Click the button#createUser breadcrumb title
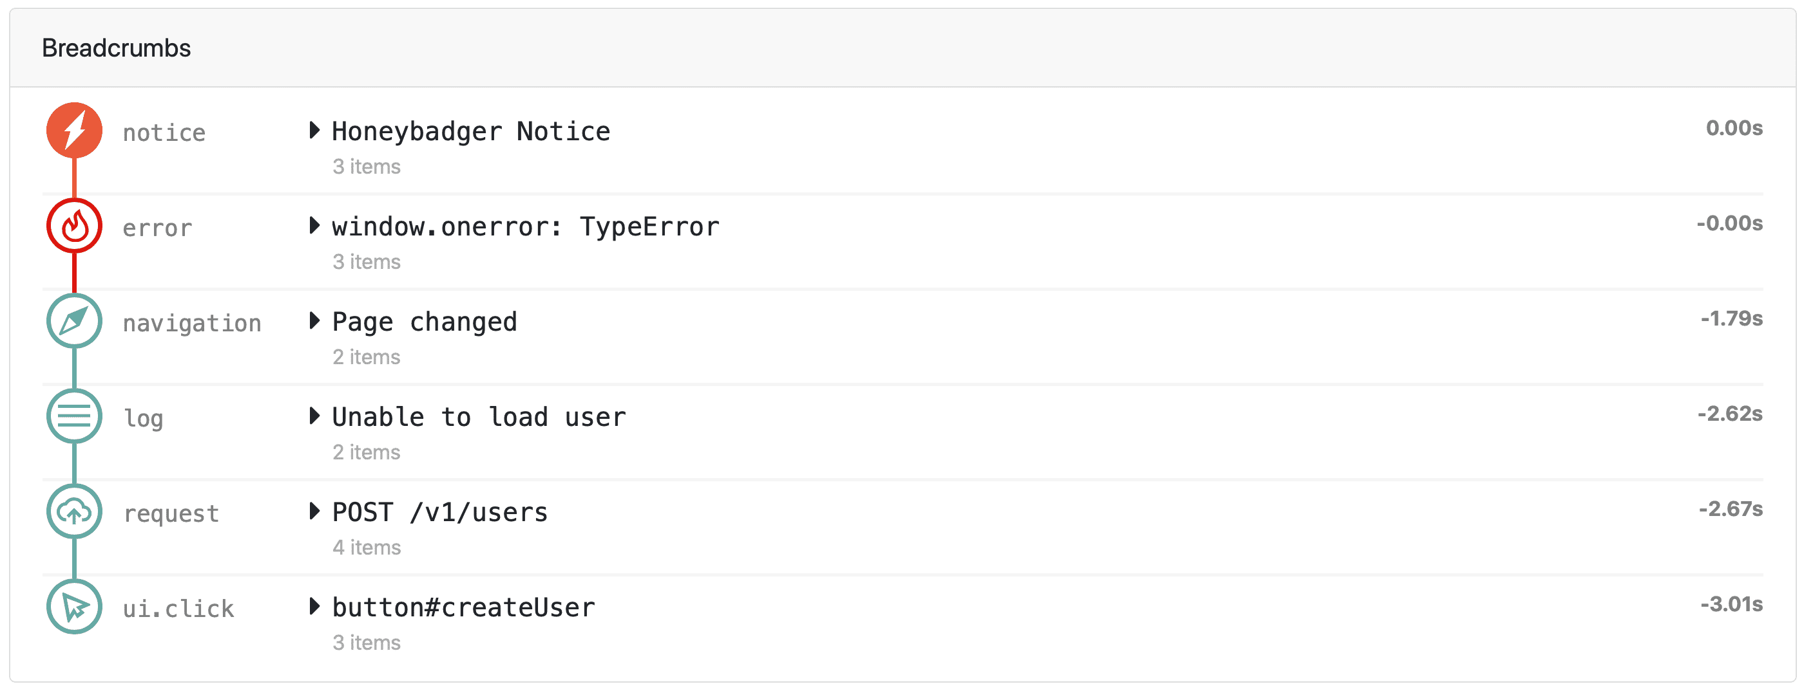Image resolution: width=1804 pixels, height=691 pixels. pos(464,607)
